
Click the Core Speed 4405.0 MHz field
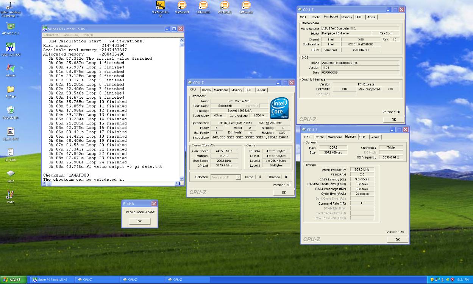point(224,151)
